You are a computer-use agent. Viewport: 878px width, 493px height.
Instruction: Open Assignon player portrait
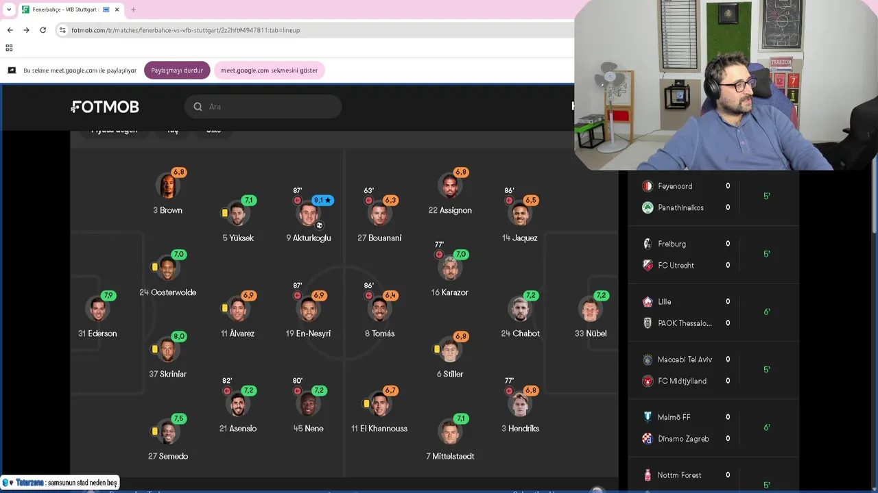(x=449, y=186)
